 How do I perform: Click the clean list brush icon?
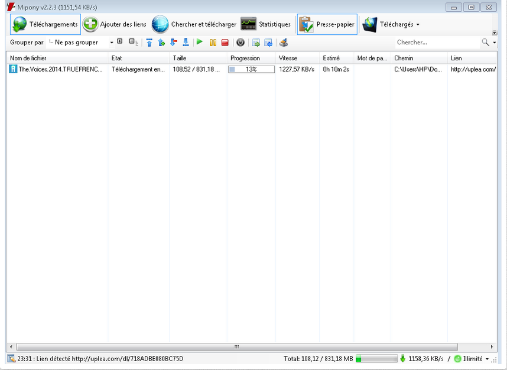(x=284, y=43)
